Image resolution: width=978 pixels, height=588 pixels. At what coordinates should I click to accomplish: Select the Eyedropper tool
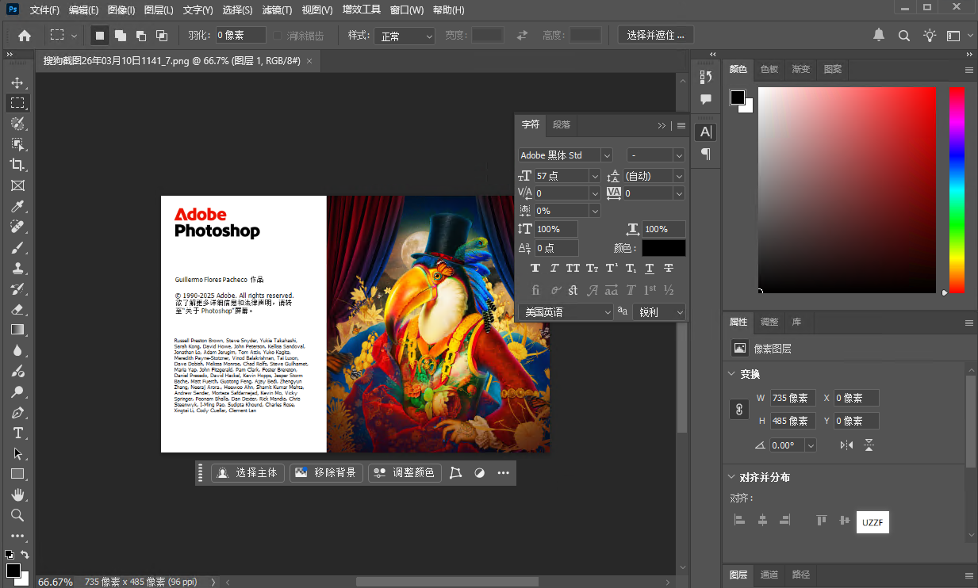click(x=18, y=205)
